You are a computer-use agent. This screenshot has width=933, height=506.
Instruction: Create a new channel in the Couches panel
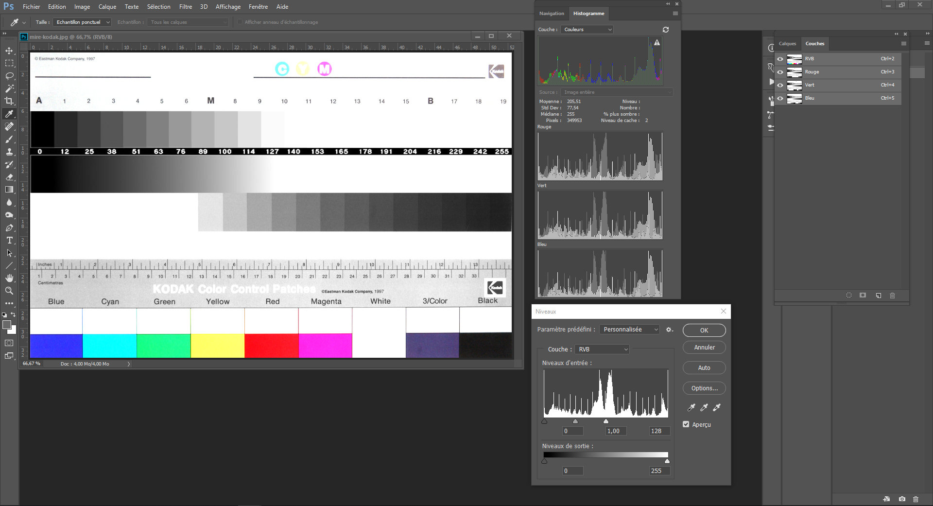point(878,296)
